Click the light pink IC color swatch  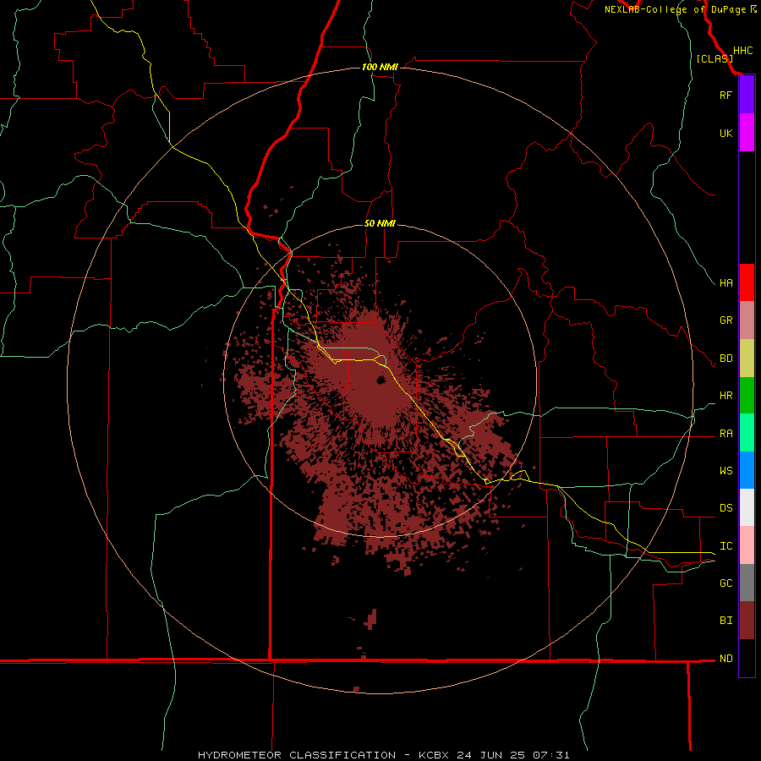click(747, 545)
